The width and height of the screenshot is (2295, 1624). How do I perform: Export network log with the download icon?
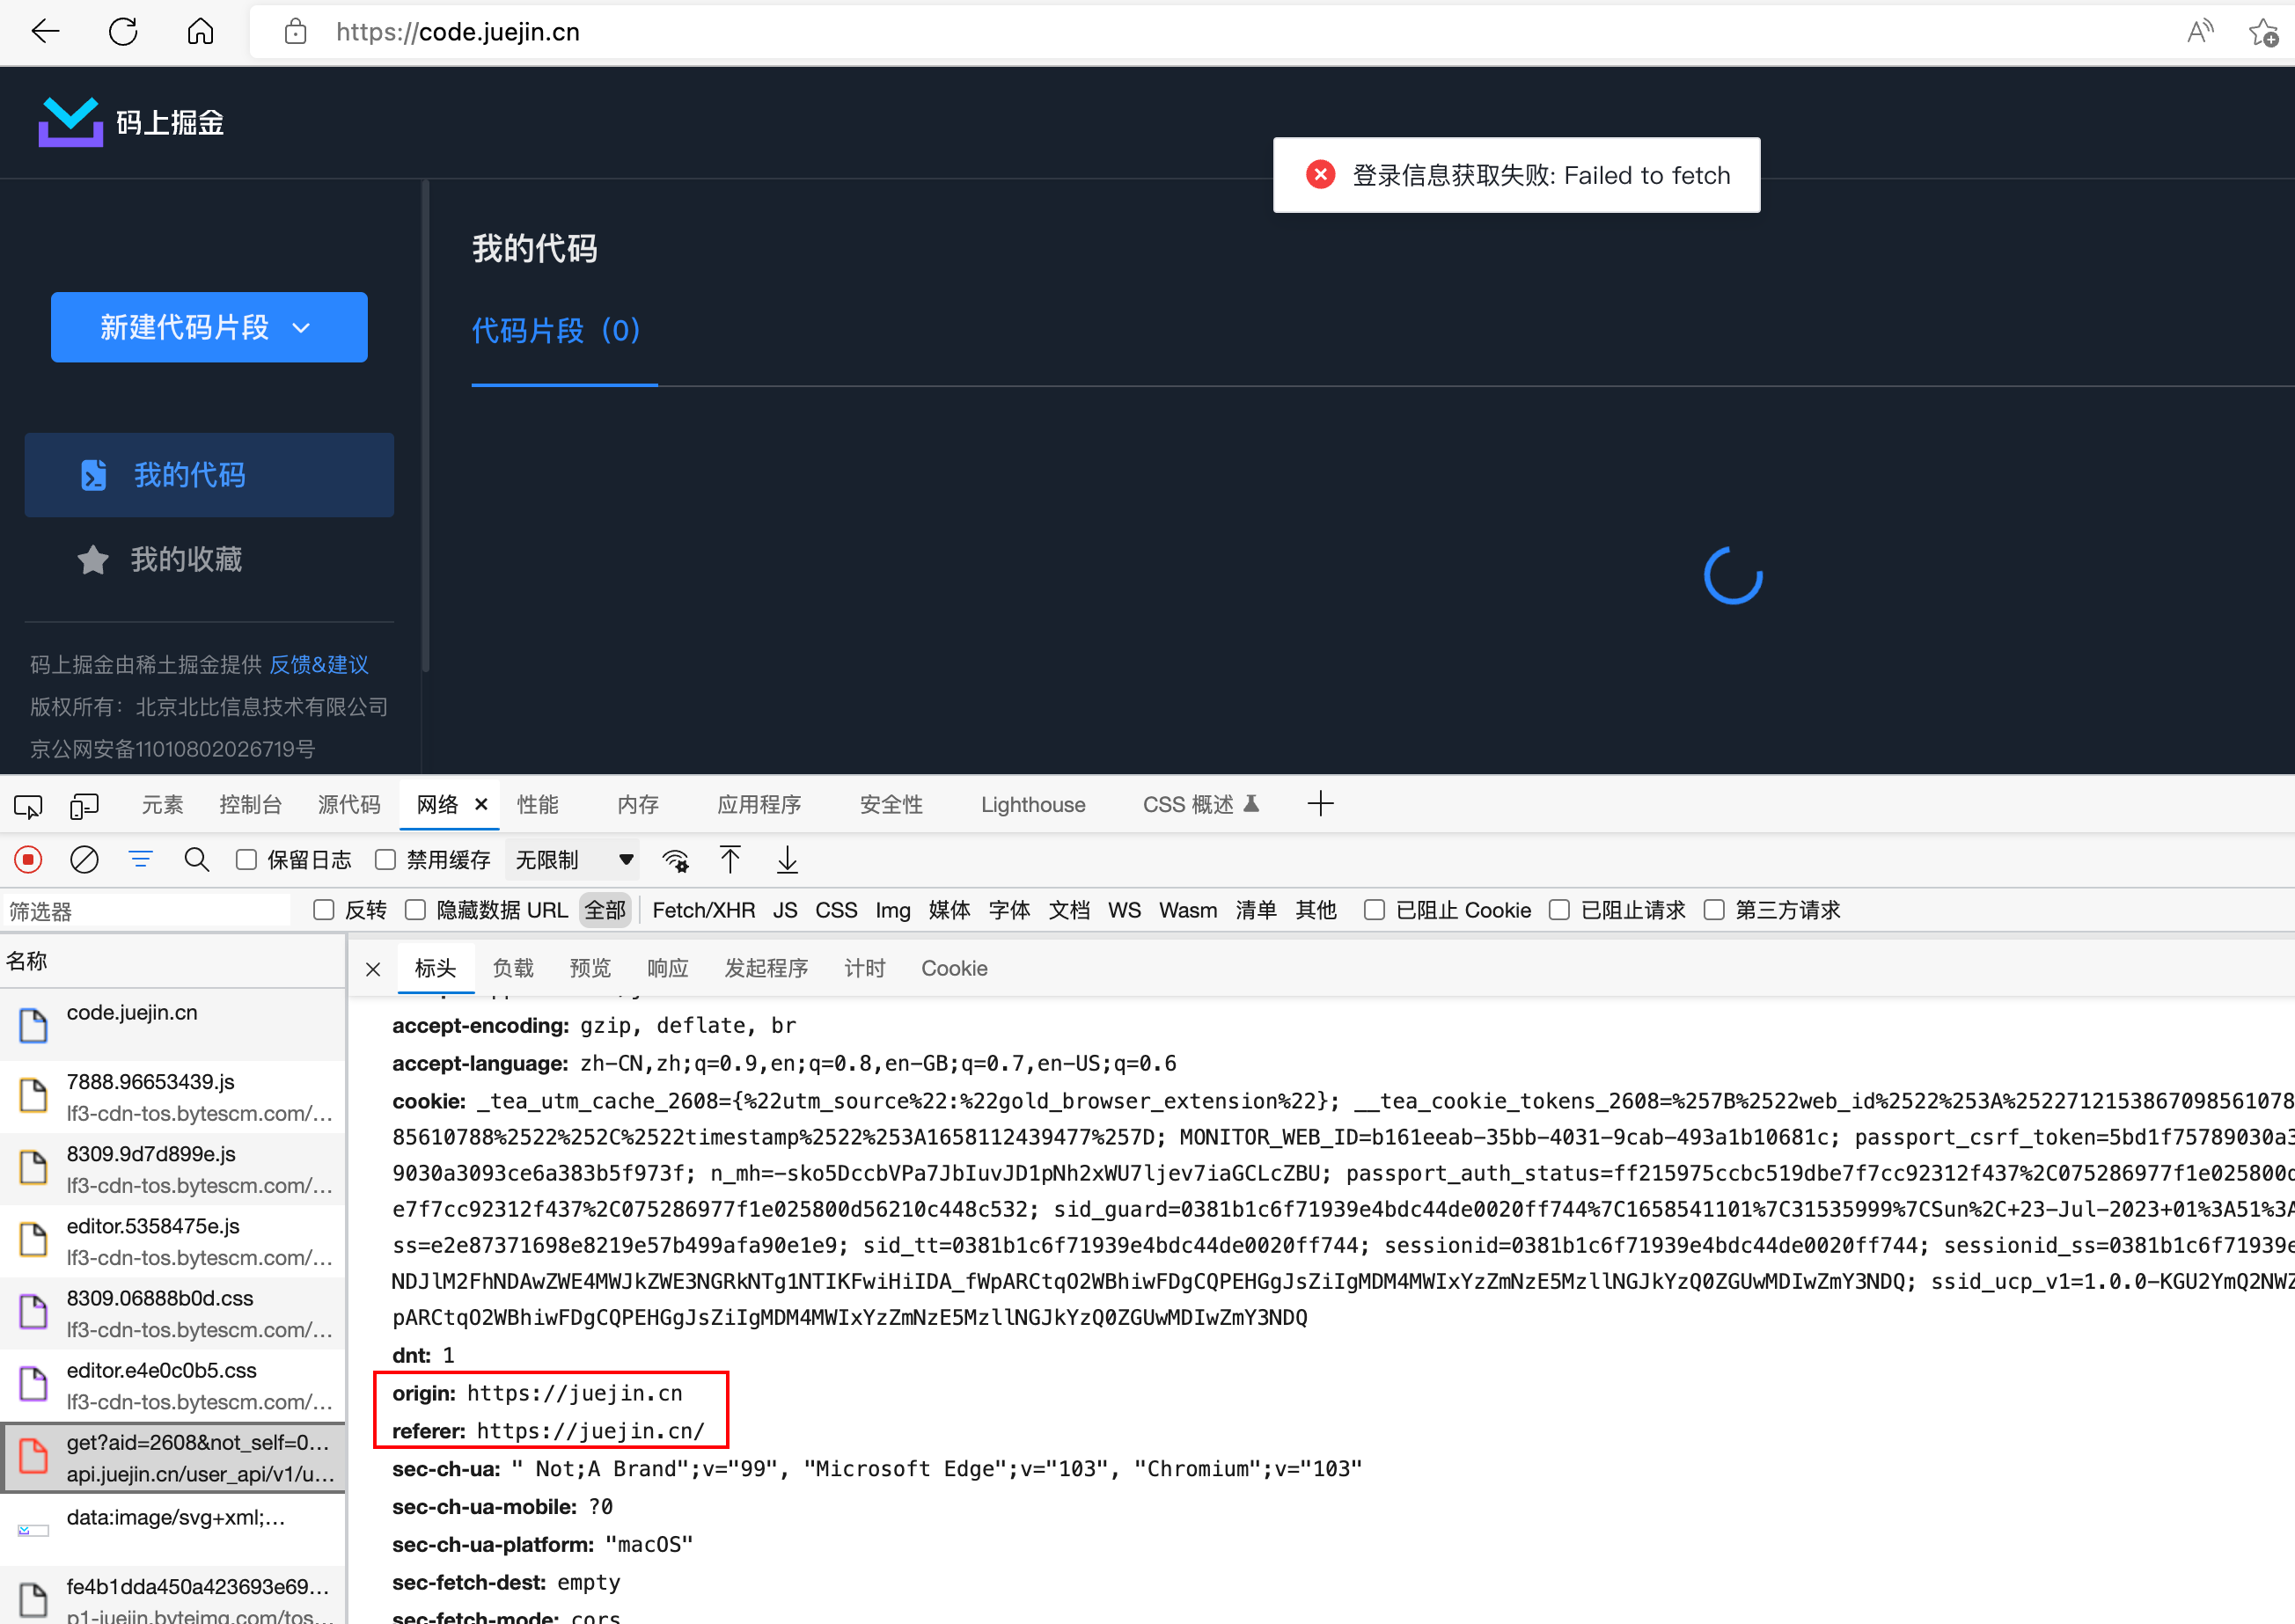(x=787, y=859)
